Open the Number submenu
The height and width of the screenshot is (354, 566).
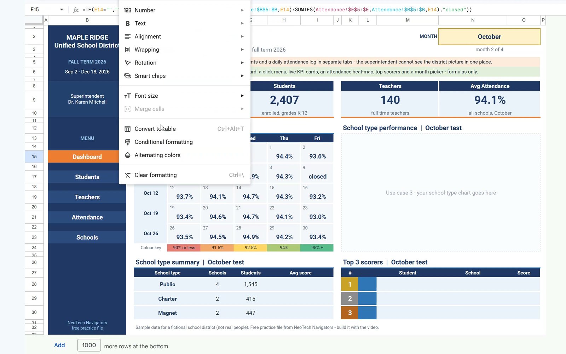184,10
